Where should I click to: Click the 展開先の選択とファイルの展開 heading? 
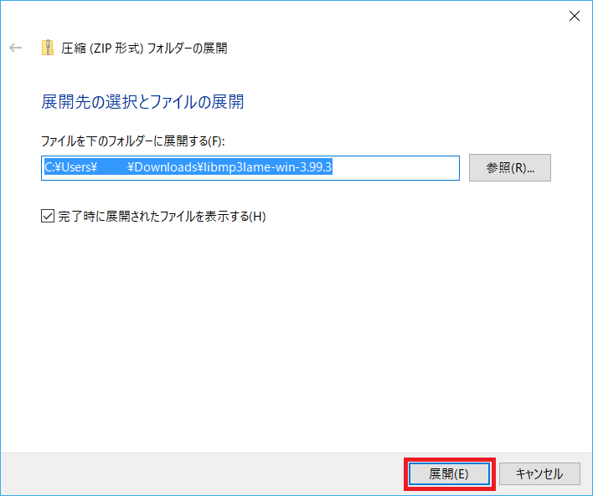pyautogui.click(x=142, y=102)
